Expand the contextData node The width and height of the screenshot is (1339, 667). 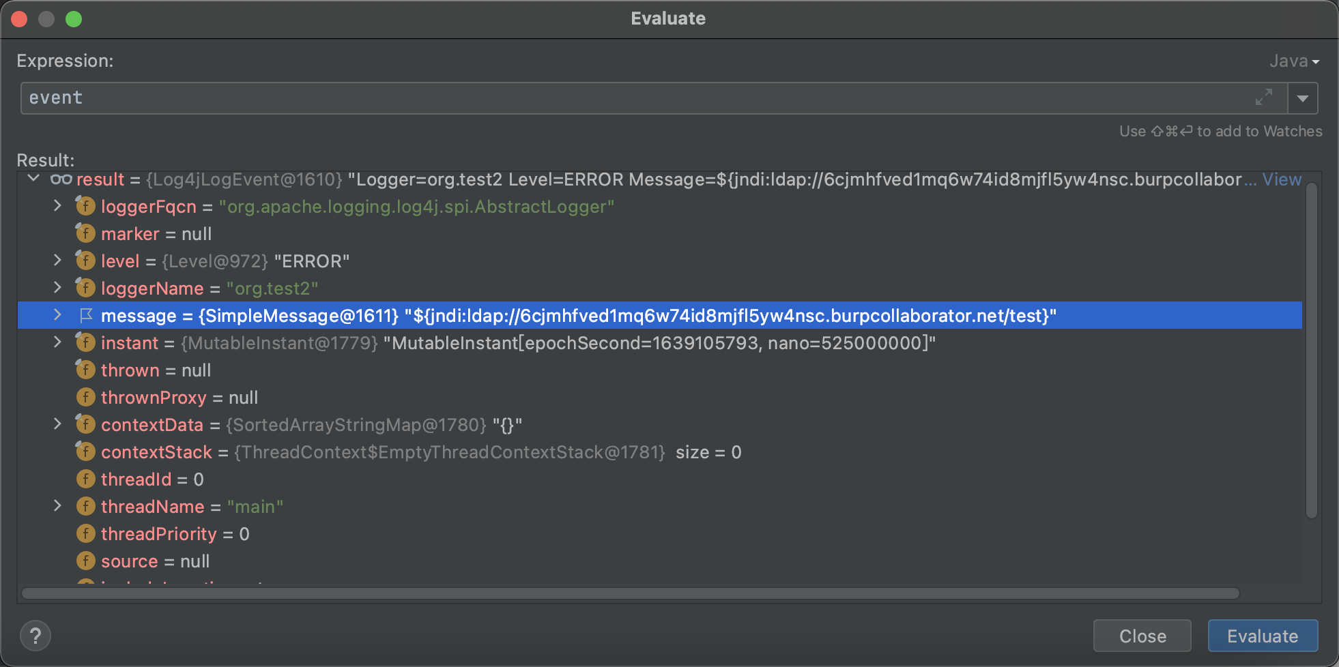[x=57, y=424]
